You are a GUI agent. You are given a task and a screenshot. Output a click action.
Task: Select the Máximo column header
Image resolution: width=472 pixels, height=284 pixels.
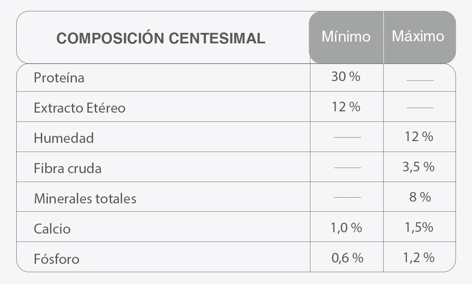coord(418,36)
